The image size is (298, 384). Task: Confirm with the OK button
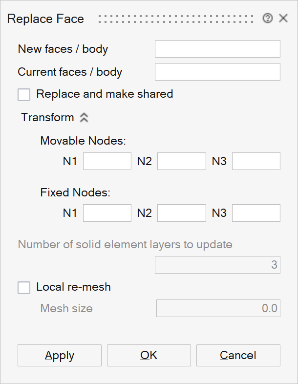pos(149,355)
